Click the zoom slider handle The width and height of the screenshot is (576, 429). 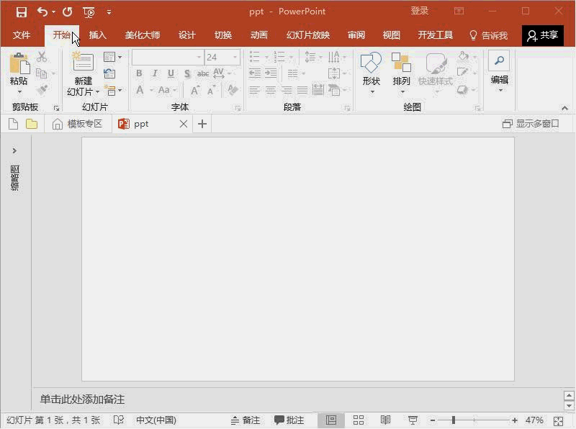[453, 420]
